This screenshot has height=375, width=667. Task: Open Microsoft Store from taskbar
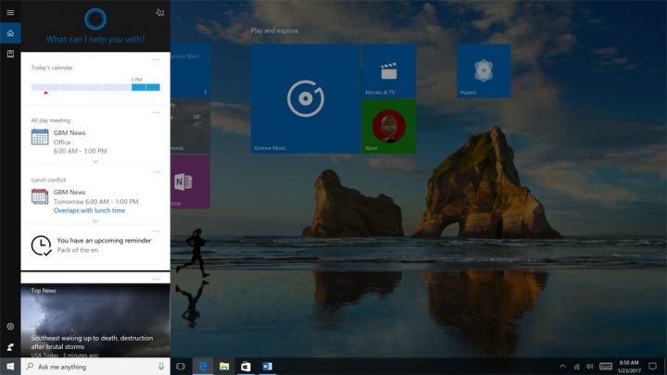tap(245, 367)
